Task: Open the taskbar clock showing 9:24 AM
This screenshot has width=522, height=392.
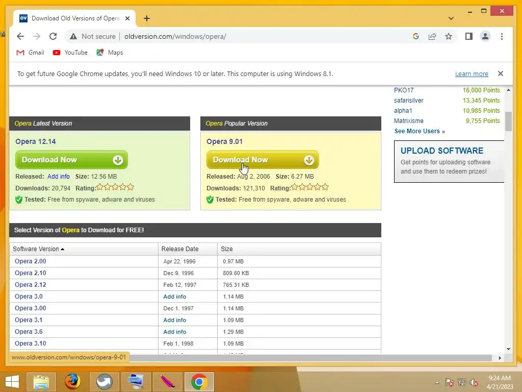Action: click(x=500, y=382)
